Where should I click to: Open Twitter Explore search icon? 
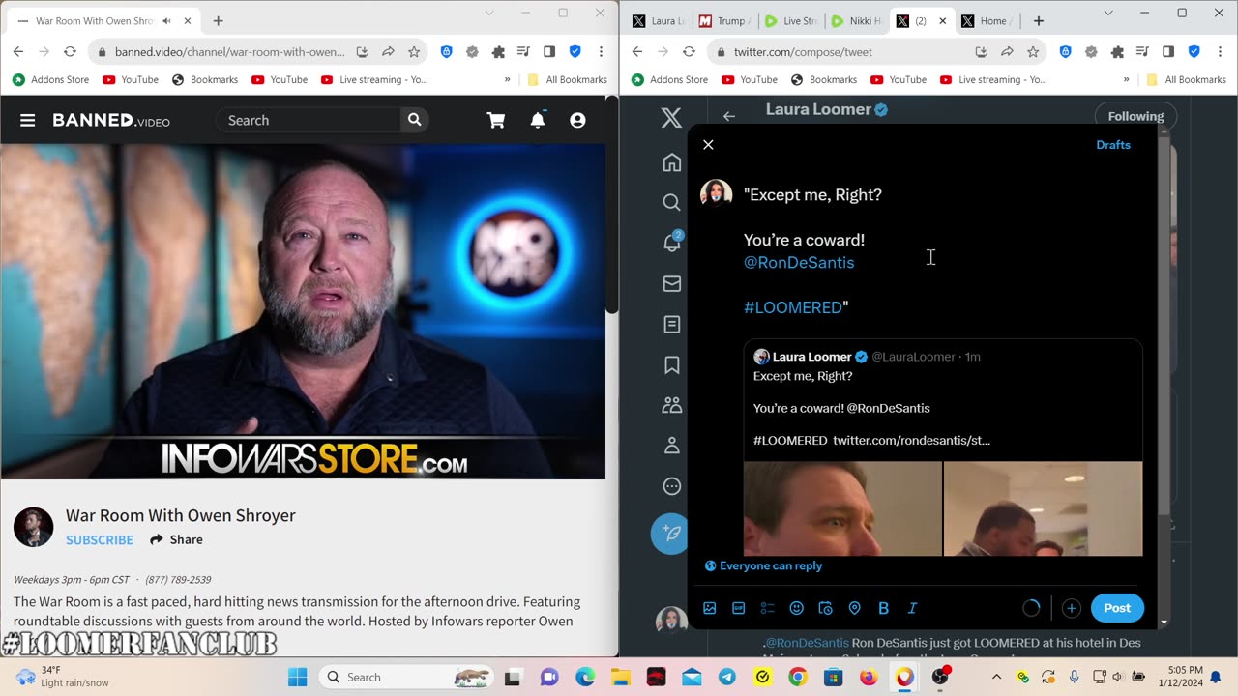click(671, 202)
